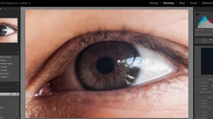The height and width of the screenshot is (119, 213).
Task: Add a new snapshot with lower plus icon
Action: tap(17, 84)
